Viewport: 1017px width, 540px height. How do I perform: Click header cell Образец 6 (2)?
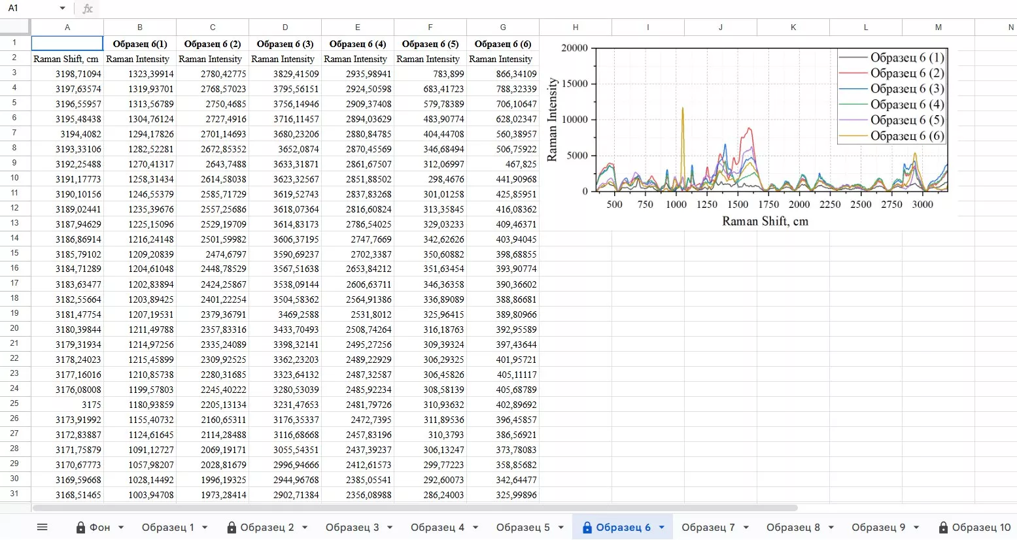click(x=213, y=44)
